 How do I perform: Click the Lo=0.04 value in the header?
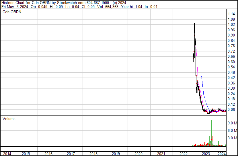tap(72, 7)
